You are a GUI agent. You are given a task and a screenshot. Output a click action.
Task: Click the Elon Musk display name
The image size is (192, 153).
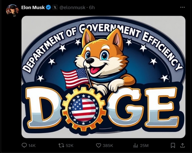pos(33,7)
